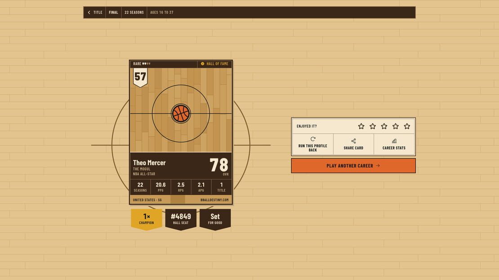499x280 pixels.
Task: Click the Hall of Fame badge on card
Action: pos(214,64)
